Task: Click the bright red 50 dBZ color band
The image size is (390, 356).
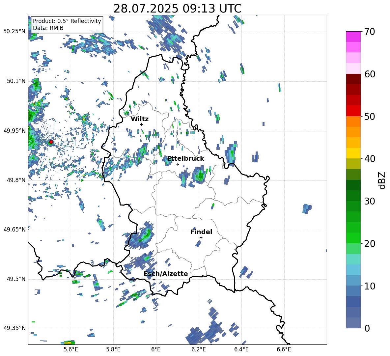Action: (x=353, y=111)
